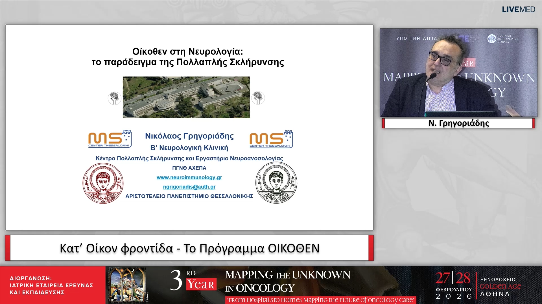Click the aerial hospital photo on slide

186,97
